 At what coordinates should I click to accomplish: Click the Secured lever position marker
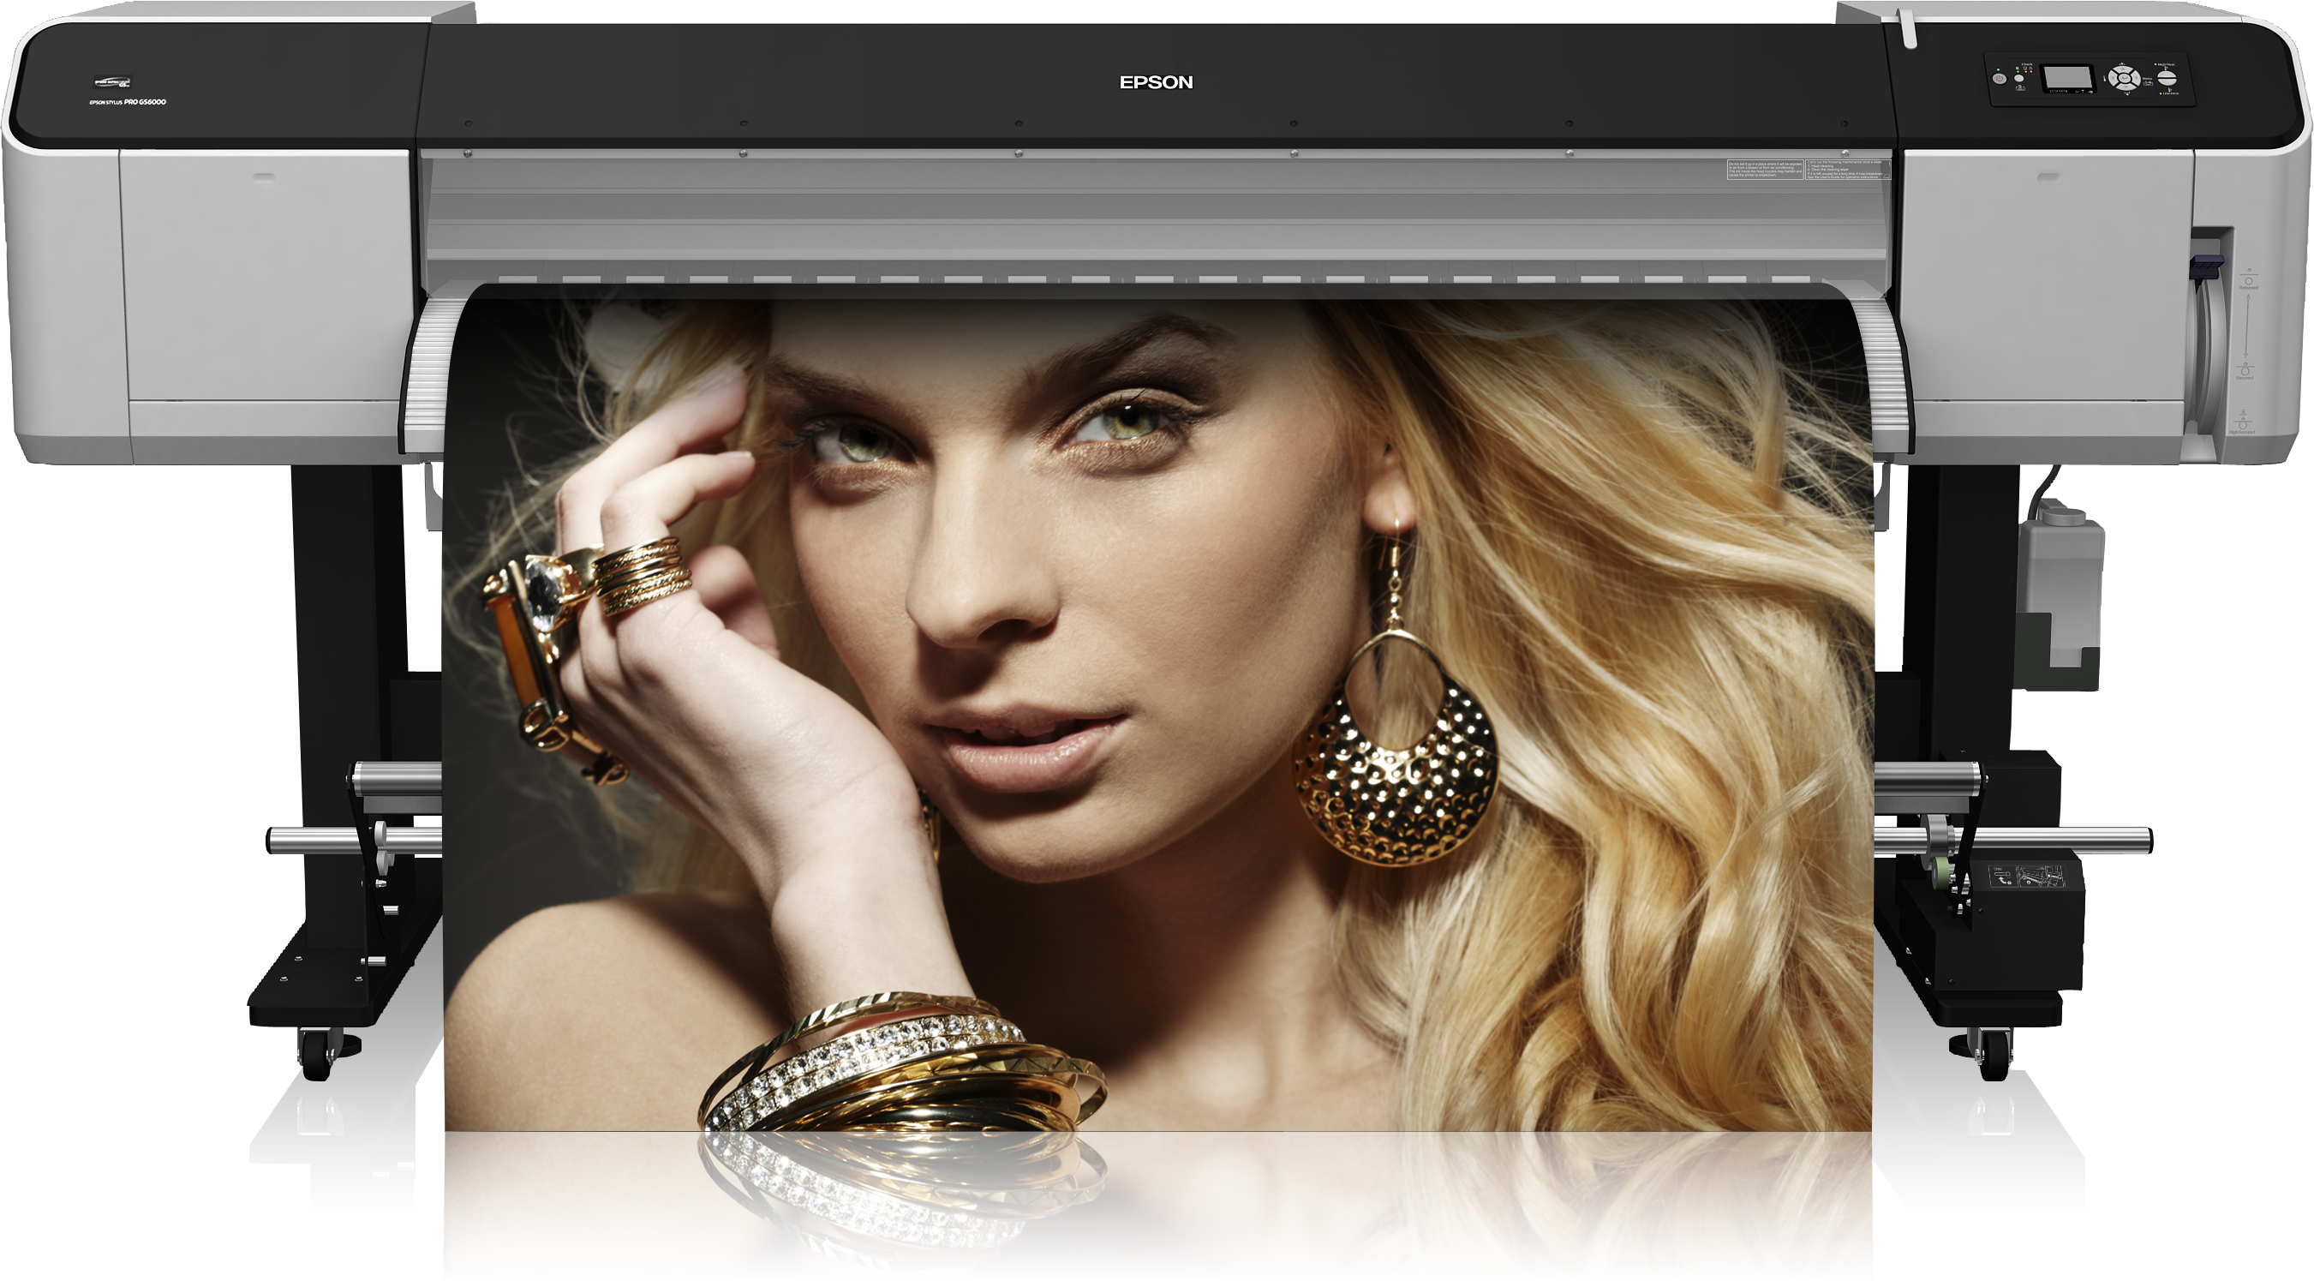(x=2245, y=370)
